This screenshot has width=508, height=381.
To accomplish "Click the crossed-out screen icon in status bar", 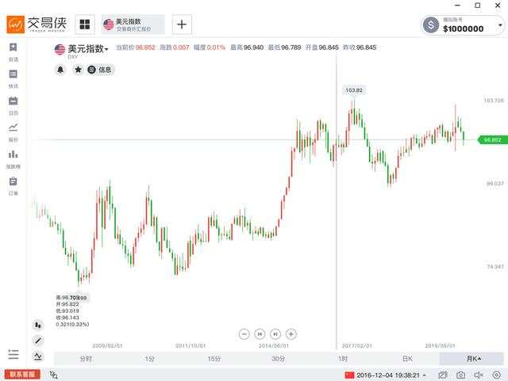I will coord(443,375).
